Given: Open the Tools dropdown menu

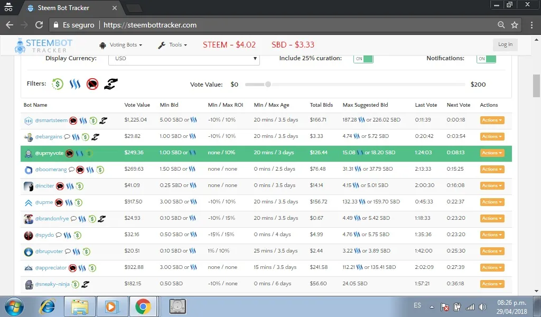Looking at the screenshot, I should pos(173,45).
